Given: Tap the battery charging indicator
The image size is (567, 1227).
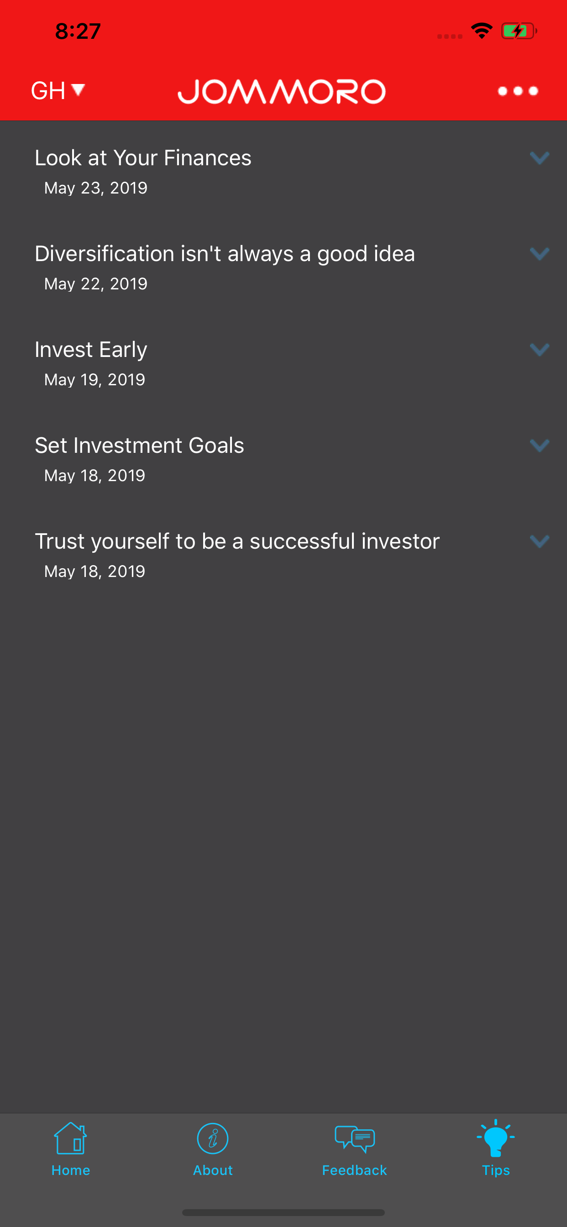Looking at the screenshot, I should coord(519,31).
